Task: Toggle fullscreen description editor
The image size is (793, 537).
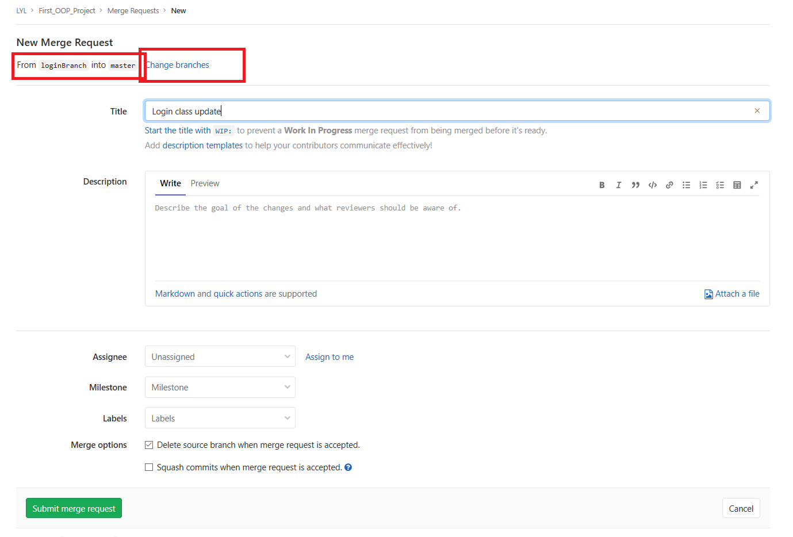Action: point(754,185)
